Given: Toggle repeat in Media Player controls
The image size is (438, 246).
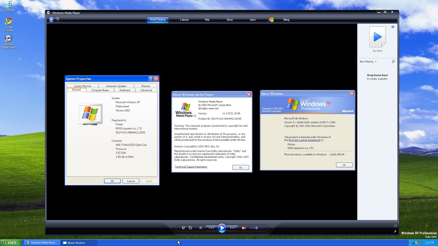Looking at the screenshot, I should [x=190, y=228].
